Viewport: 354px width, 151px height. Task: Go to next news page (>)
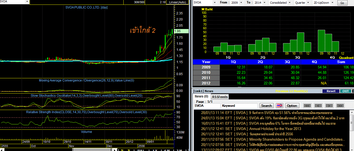tap(329, 106)
